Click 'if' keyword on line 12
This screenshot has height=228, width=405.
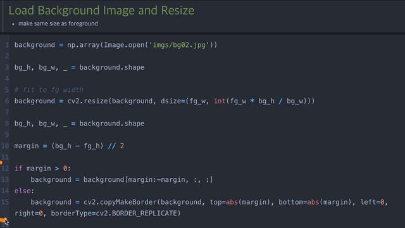18,168
